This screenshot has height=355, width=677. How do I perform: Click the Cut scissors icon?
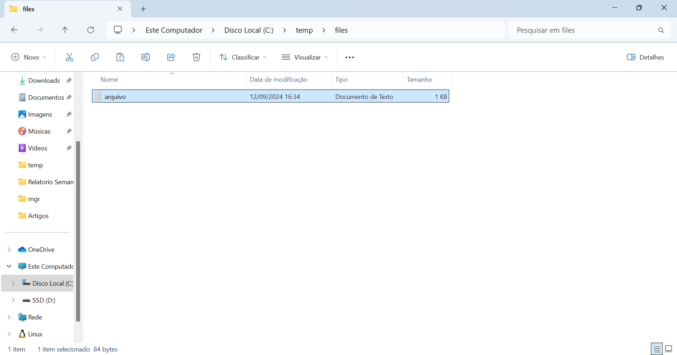(x=69, y=57)
